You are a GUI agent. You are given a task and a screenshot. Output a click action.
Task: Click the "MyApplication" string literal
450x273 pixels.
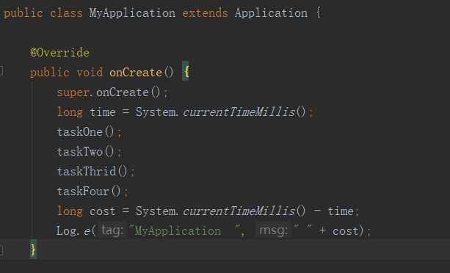[x=185, y=231]
